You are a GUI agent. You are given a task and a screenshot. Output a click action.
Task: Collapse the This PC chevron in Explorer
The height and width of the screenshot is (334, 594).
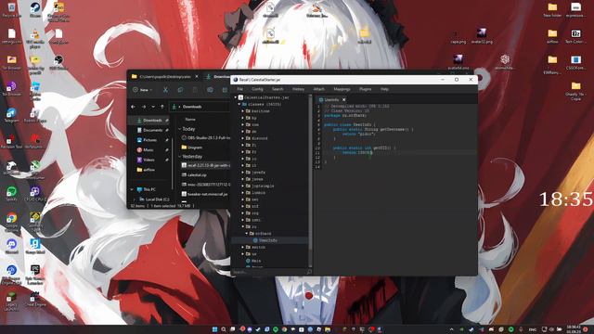[132, 189]
